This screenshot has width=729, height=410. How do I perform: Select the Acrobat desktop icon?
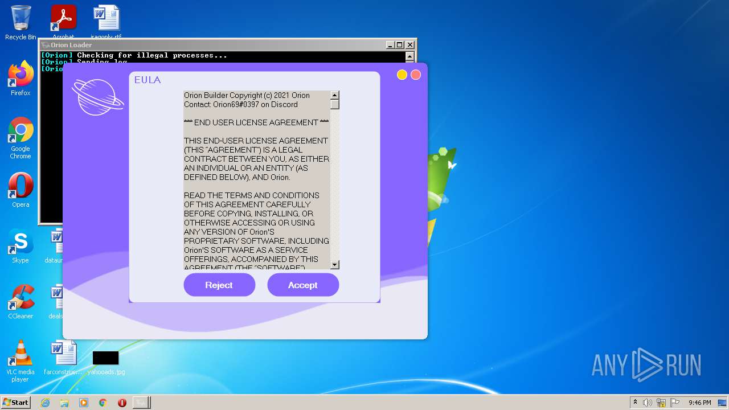[63, 22]
